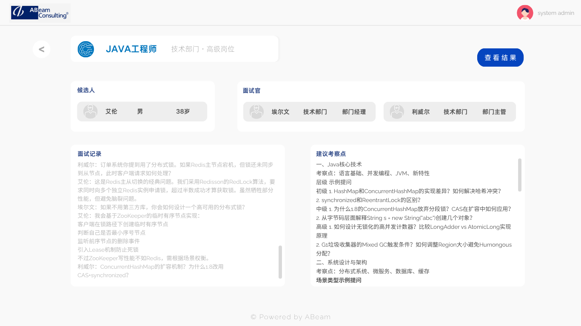This screenshot has width=581, height=326.
Task: Click the 层级 示例提问 line
Action: pyautogui.click(x=334, y=183)
